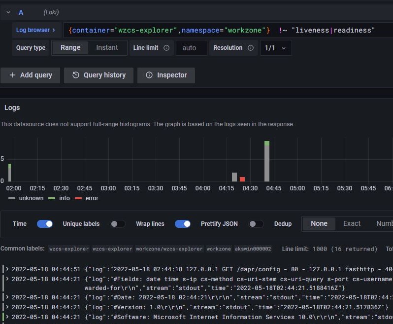Click the Line limit info icon

click(166, 48)
